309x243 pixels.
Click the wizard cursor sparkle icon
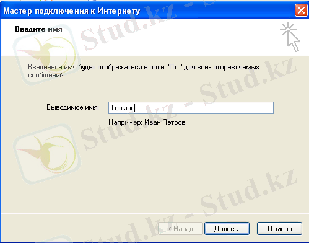tap(290, 37)
